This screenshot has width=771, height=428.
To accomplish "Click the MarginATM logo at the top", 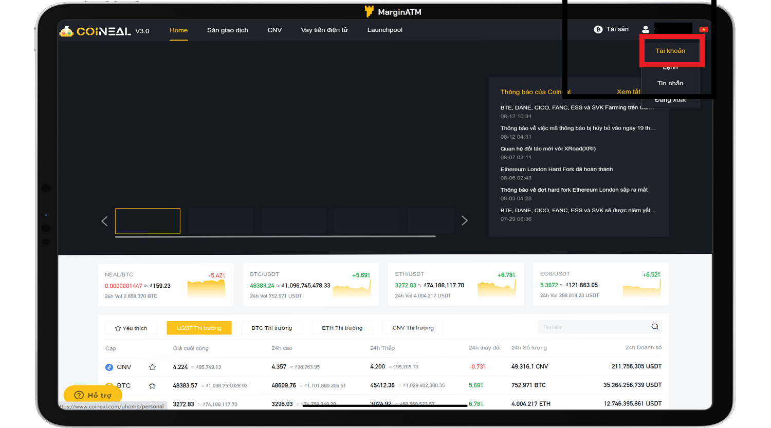I will 393,11.
